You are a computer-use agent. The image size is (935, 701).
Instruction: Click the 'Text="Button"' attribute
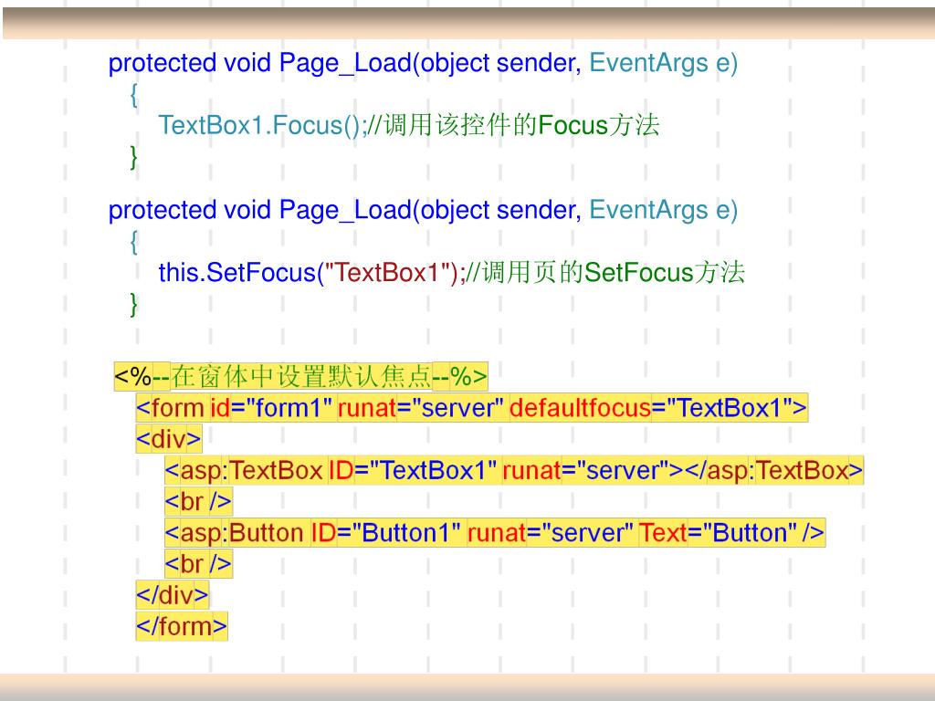tap(718, 532)
